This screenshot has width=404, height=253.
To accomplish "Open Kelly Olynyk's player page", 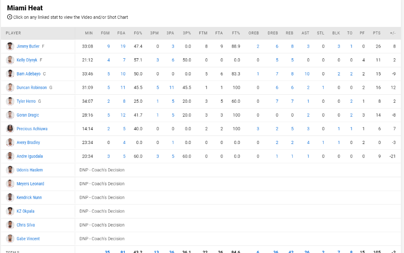I will 27,60.
